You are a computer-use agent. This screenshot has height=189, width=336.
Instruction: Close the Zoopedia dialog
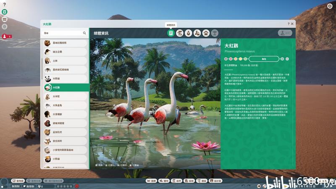click(x=292, y=24)
